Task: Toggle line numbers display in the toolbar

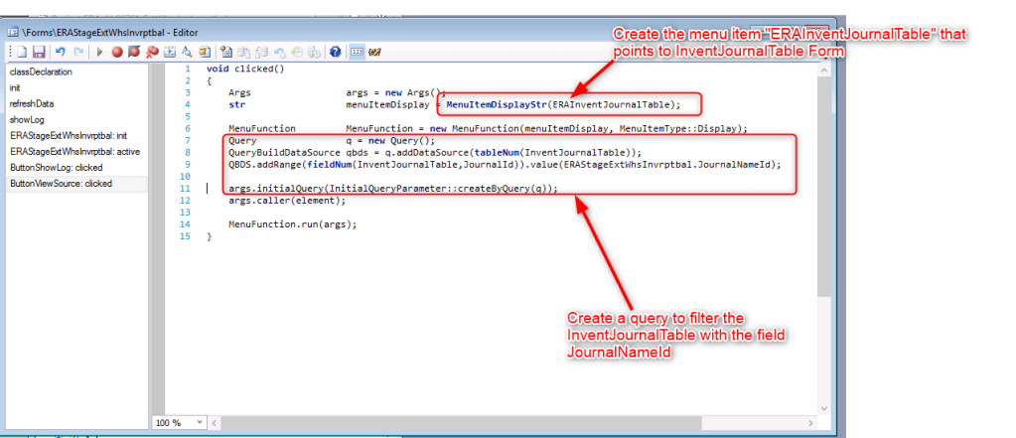Action: point(357,51)
